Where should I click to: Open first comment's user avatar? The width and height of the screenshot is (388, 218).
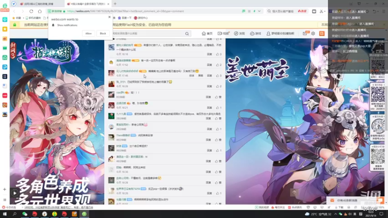[x=112, y=47]
